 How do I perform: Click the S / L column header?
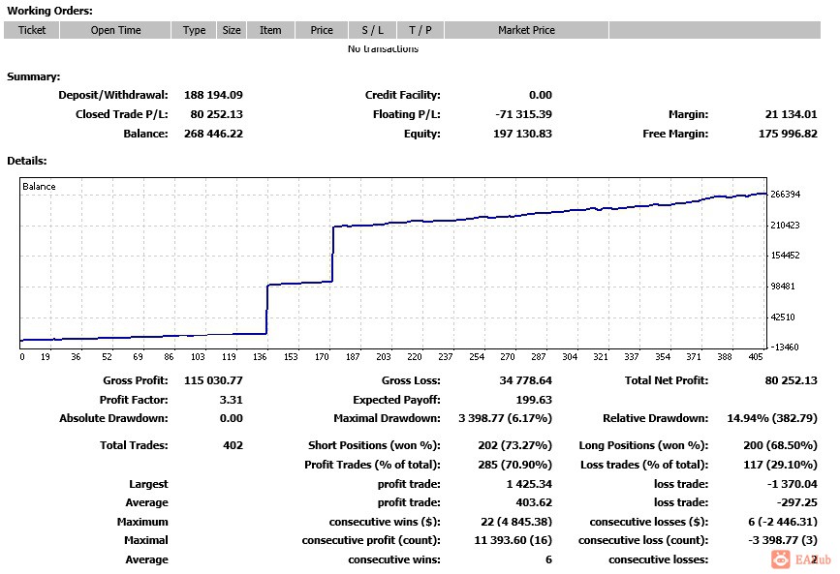click(x=372, y=30)
